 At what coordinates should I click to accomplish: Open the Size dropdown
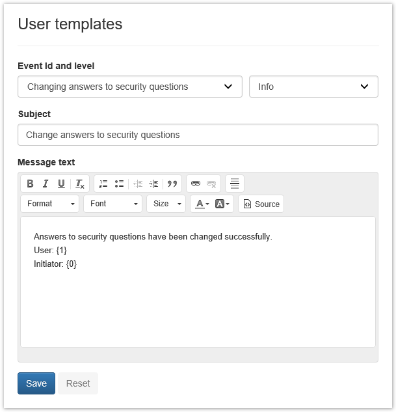point(166,204)
